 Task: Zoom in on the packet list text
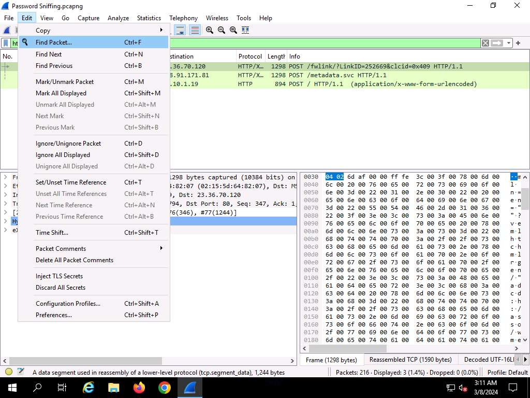pos(210,31)
